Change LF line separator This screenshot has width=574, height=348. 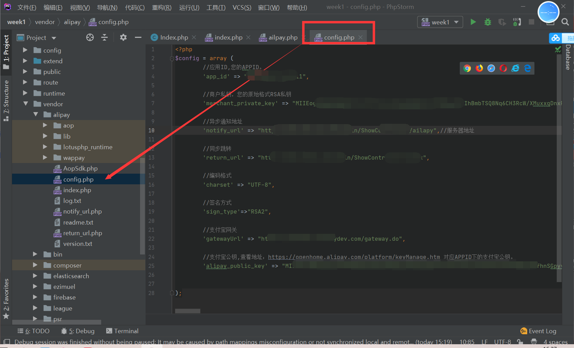(x=485, y=342)
